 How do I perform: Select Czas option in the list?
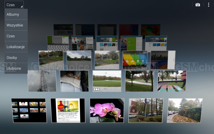(x=16, y=36)
